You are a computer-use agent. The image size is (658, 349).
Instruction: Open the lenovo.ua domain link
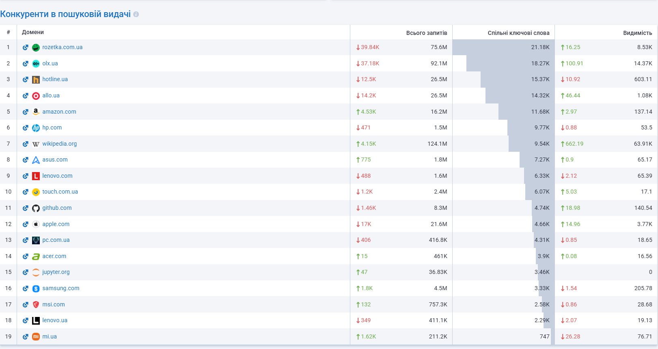click(55, 320)
